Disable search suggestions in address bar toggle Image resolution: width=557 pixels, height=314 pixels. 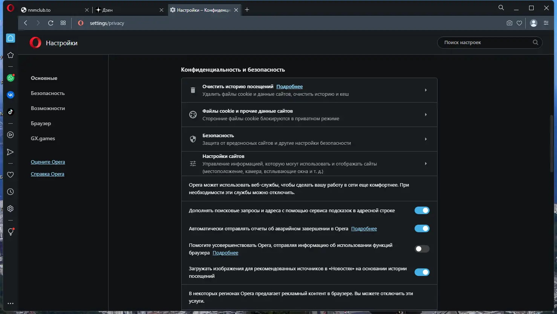(x=422, y=210)
